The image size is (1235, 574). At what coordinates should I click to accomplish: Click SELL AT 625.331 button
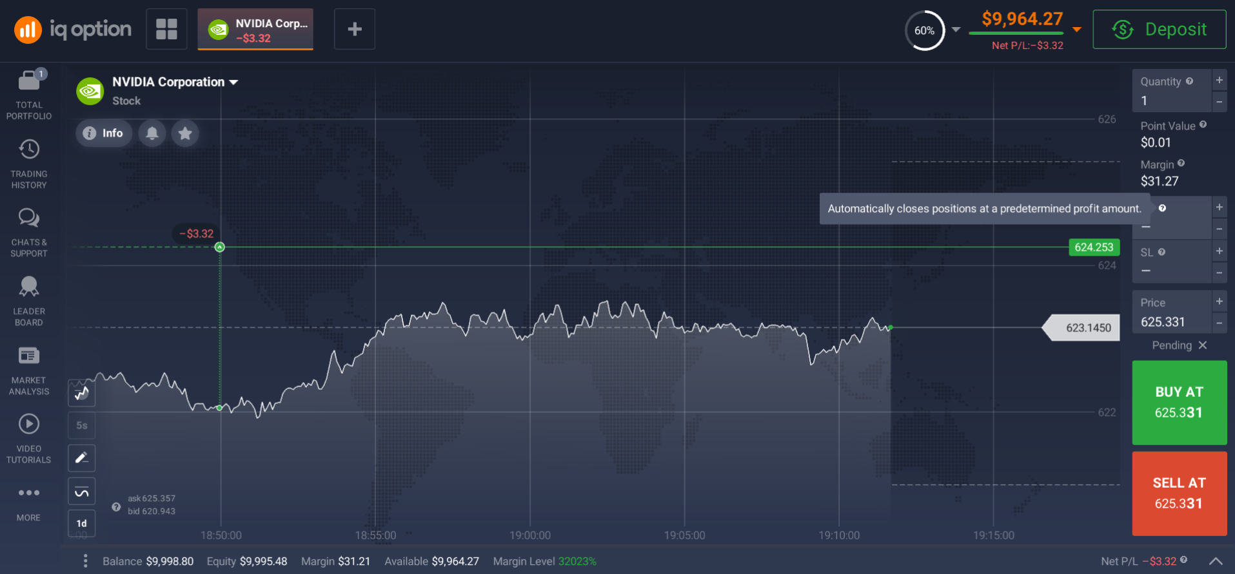[x=1180, y=493]
